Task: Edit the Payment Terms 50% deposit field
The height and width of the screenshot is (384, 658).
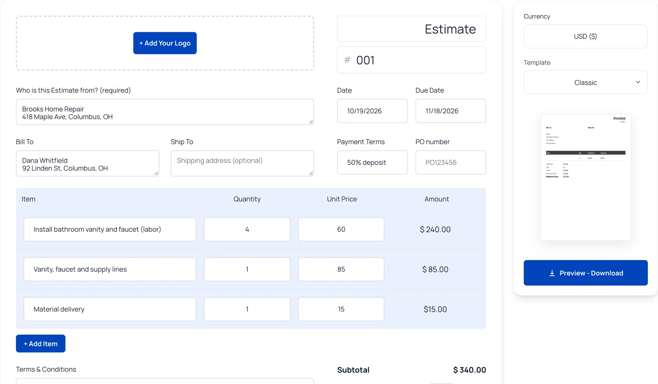Action: [x=373, y=162]
